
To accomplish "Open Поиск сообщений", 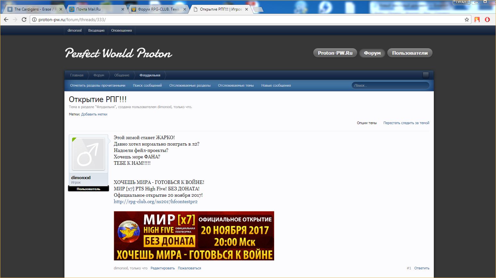I will tap(147, 85).
